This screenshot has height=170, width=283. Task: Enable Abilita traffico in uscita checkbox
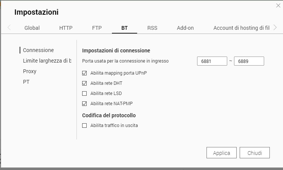84,126
